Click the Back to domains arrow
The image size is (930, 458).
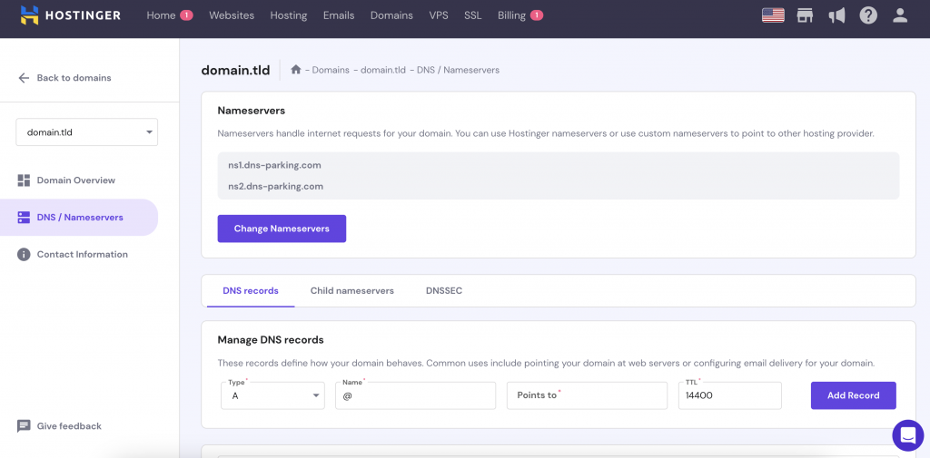tap(24, 78)
